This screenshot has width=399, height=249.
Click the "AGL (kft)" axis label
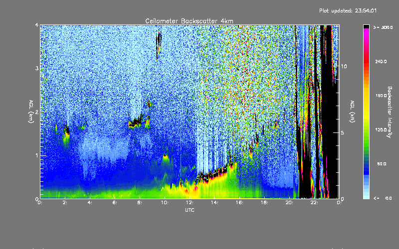coord(352,112)
